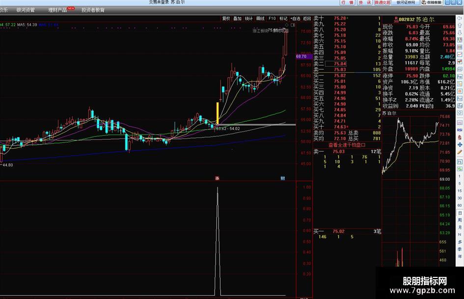Select the blue four-arrow move tool icon
Image resolution: width=464 pixels, height=299 pixels.
tap(460, 145)
